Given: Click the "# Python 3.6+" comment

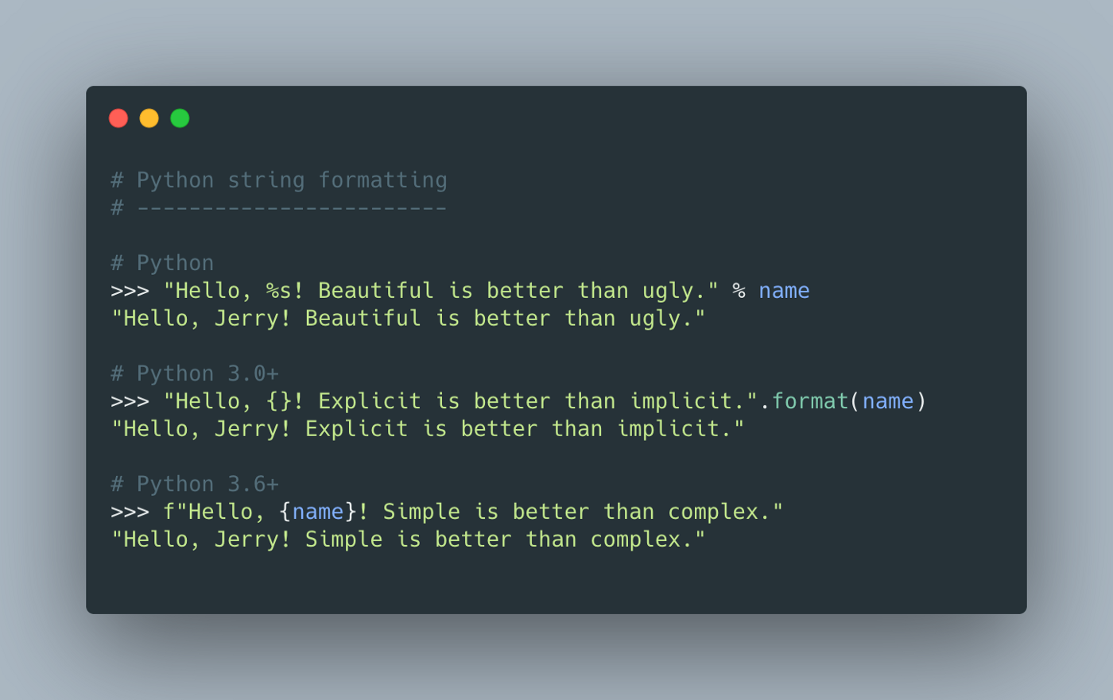Looking at the screenshot, I should 195,484.
